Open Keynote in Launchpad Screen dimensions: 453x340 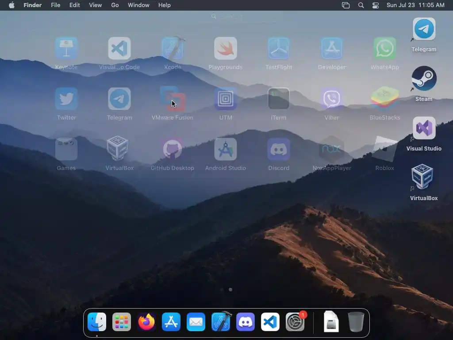[x=66, y=49]
